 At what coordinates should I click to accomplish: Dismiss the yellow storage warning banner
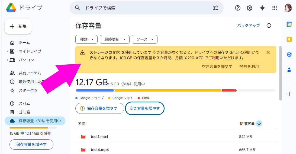click(x=268, y=52)
